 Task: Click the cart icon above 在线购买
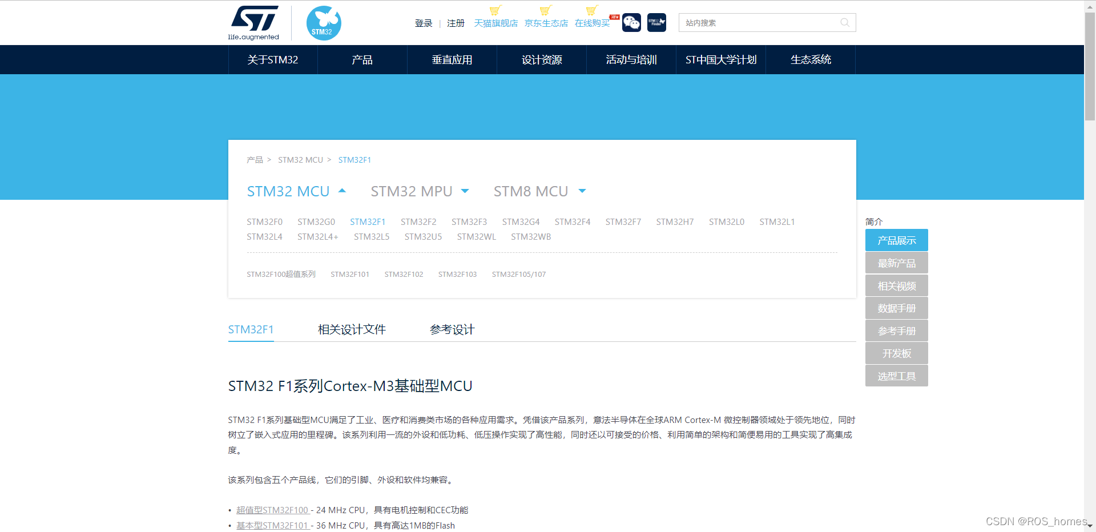[591, 10]
